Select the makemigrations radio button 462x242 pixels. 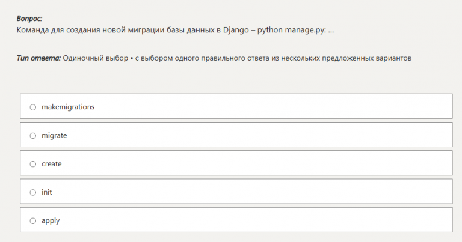[x=33, y=107]
